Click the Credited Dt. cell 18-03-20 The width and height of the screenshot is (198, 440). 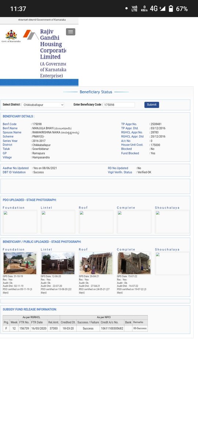[68, 329]
